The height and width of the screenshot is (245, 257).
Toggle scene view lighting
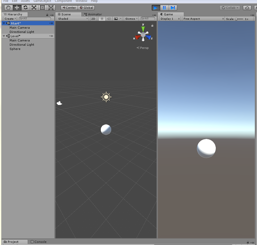click(102, 19)
